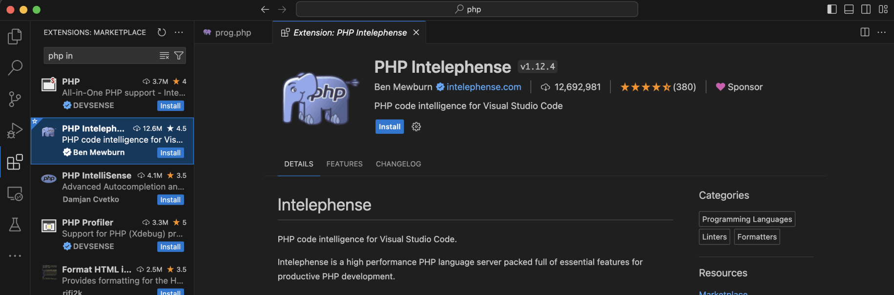The width and height of the screenshot is (894, 295).
Task: Refresh the extensions marketplace list
Action: coord(162,32)
